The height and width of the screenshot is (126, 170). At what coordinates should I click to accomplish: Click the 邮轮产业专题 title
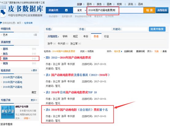point(22,106)
